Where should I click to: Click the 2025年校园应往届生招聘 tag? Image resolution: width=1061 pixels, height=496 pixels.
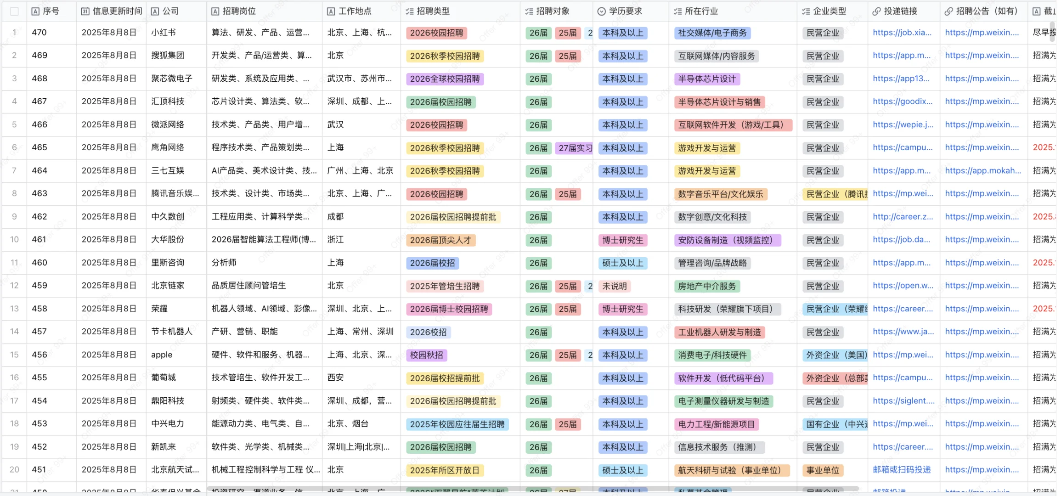[x=457, y=424]
